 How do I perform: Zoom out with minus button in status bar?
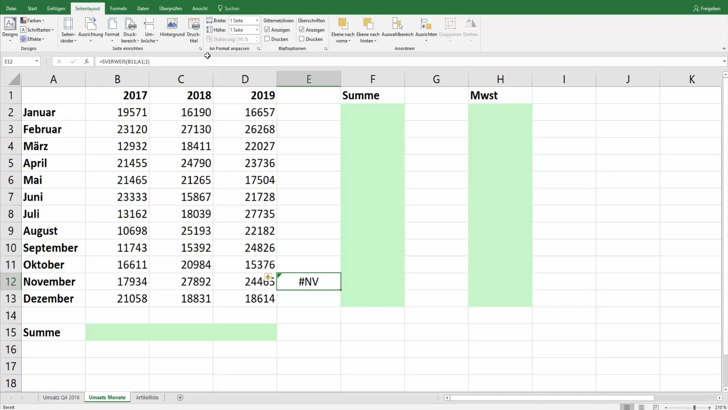tap(666, 407)
